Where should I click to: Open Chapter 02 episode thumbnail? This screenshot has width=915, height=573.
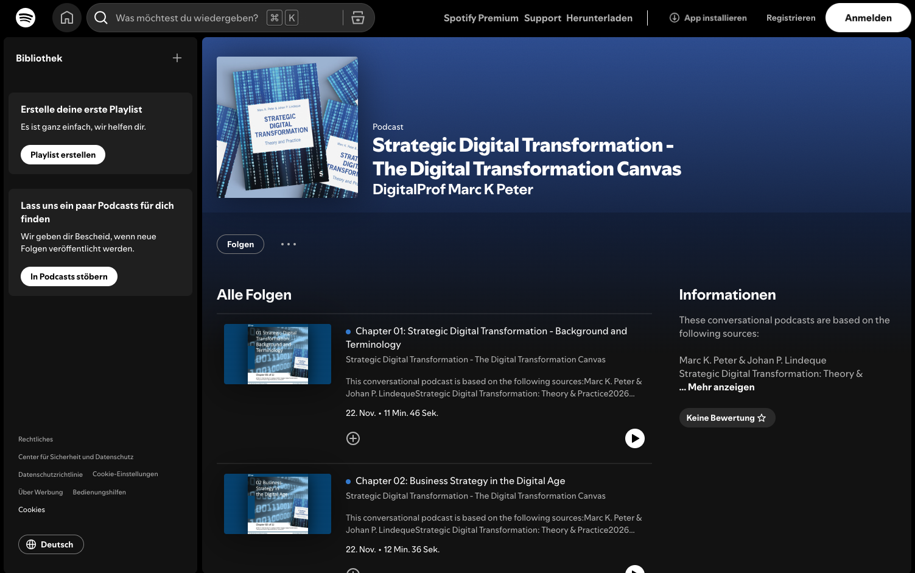point(278,504)
